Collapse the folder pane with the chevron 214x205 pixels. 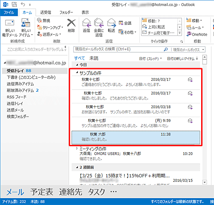65,47
